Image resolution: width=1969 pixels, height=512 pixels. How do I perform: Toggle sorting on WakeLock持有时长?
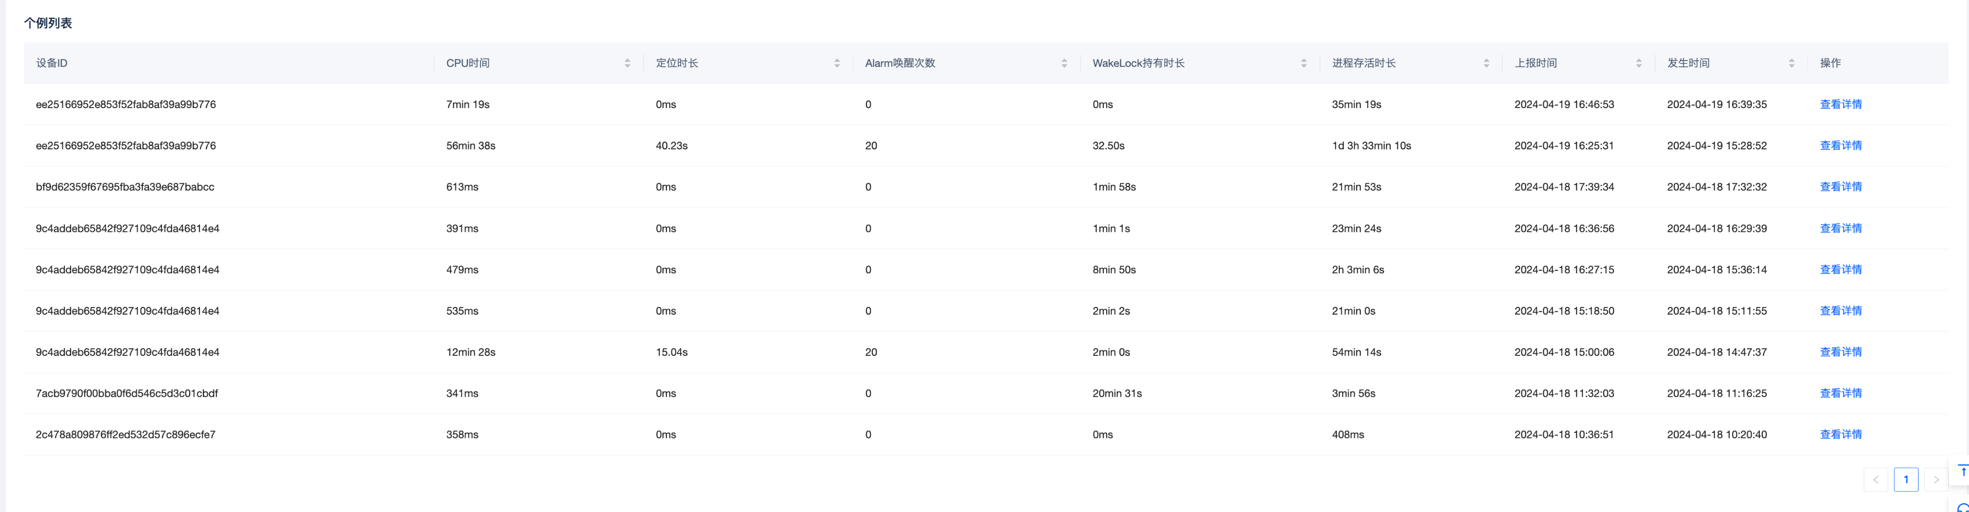pos(1302,63)
